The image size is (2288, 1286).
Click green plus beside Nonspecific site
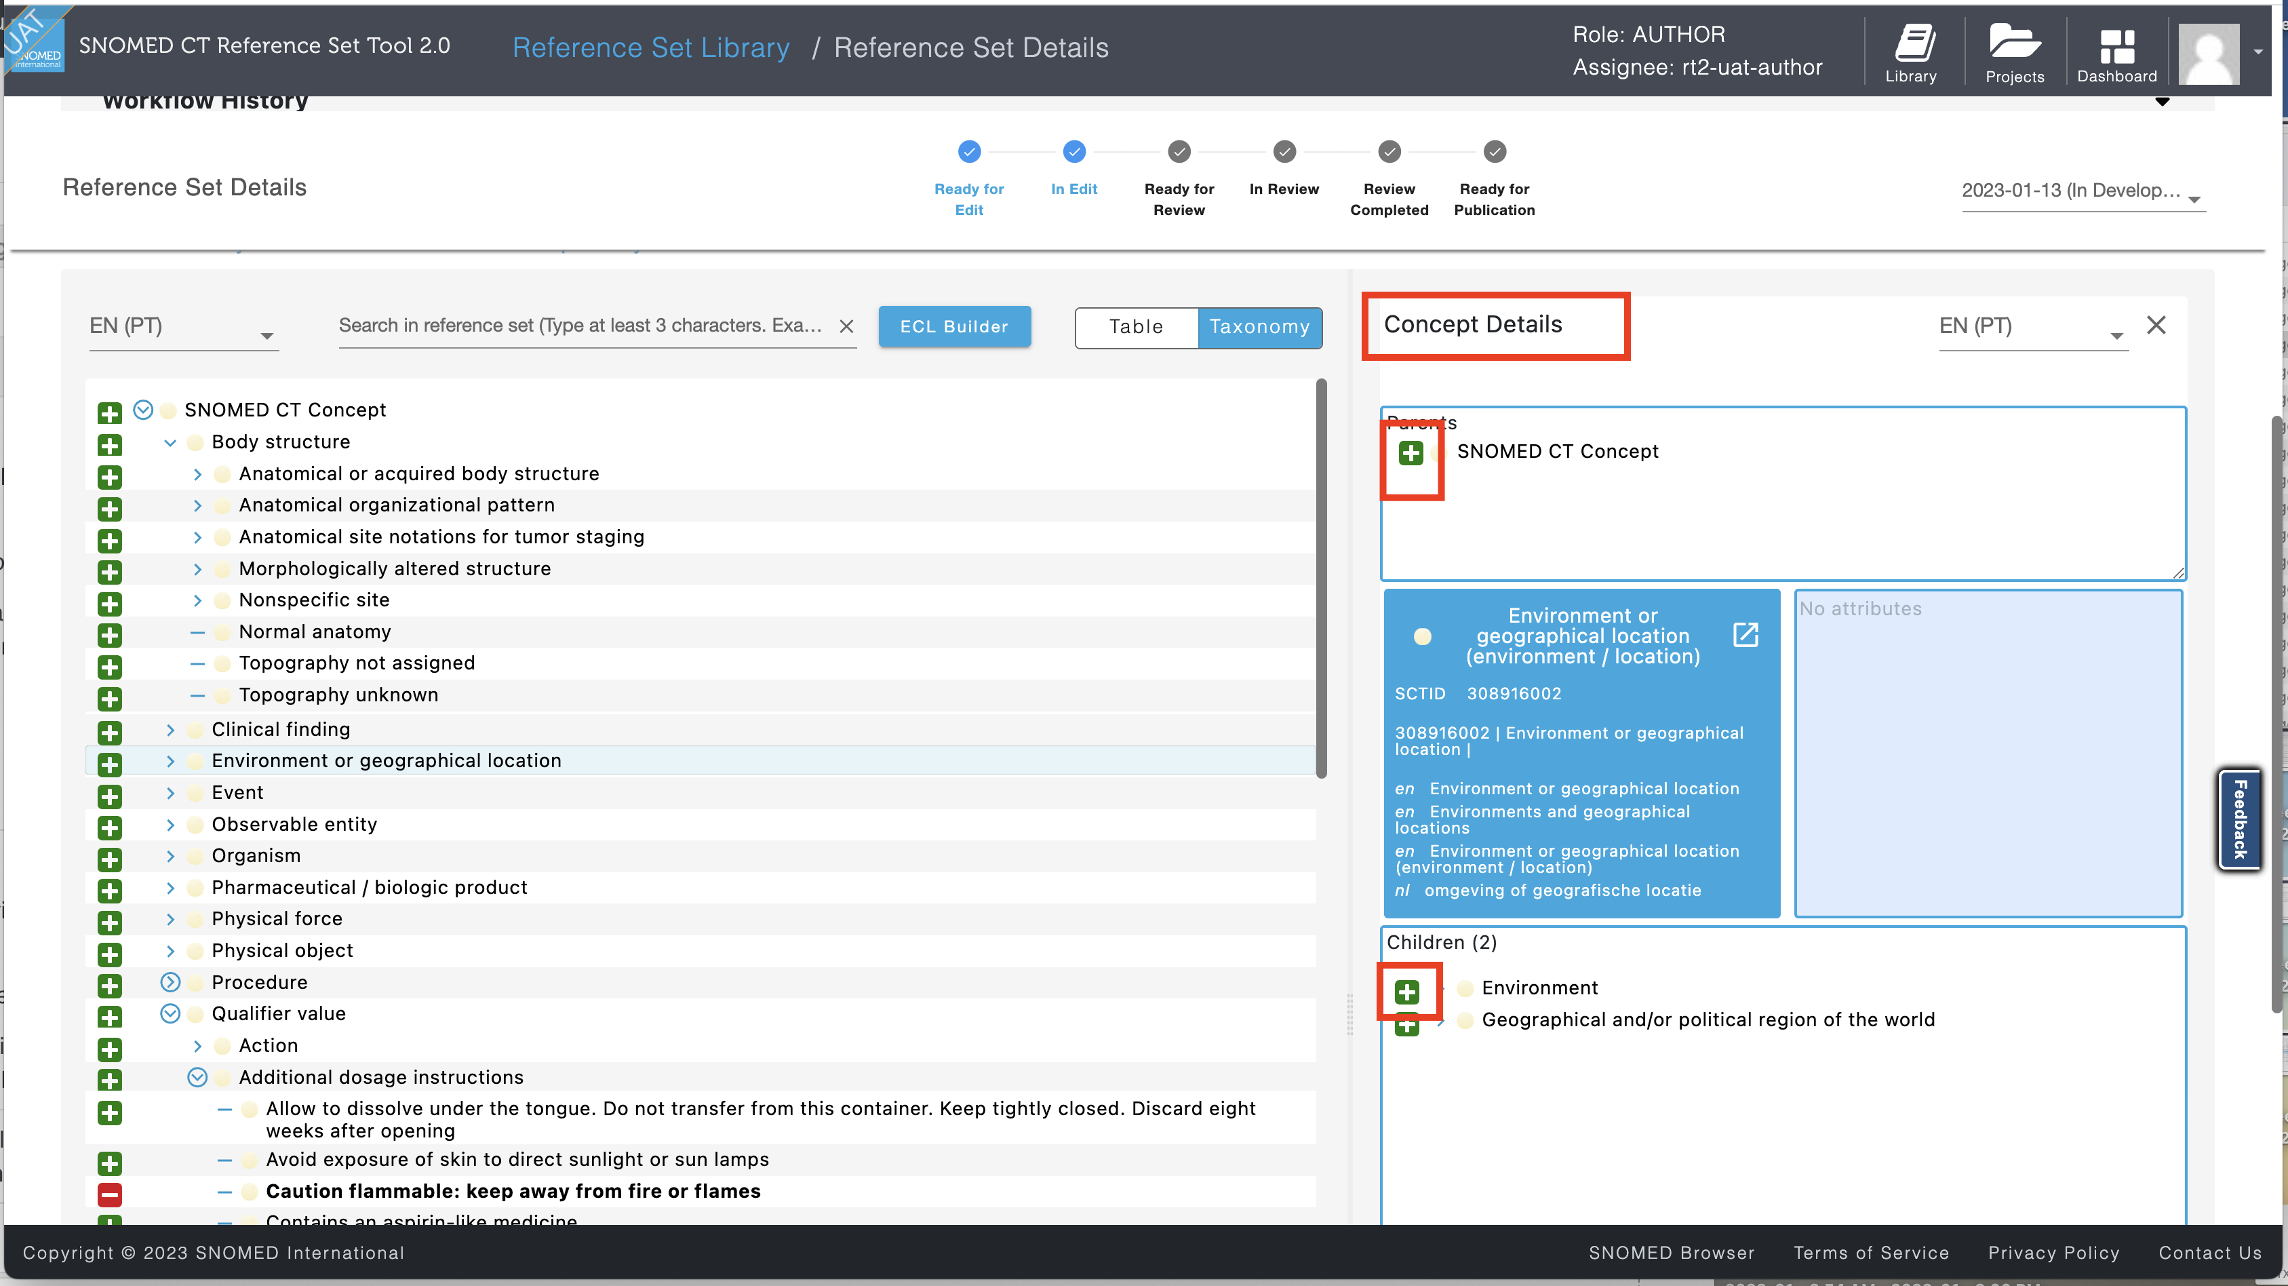(109, 604)
